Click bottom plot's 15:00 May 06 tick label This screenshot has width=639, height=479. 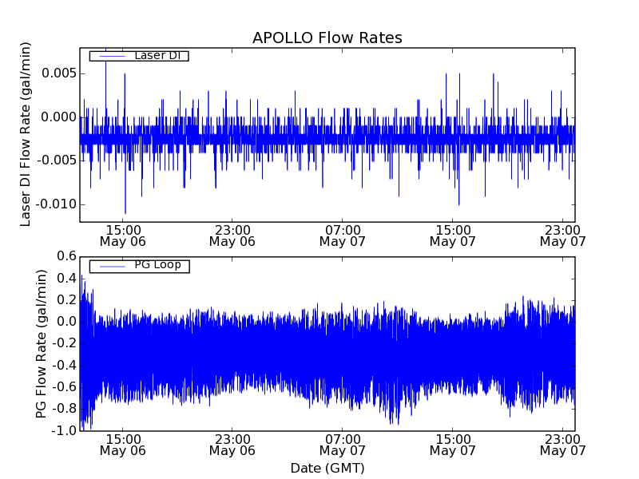click(122, 445)
